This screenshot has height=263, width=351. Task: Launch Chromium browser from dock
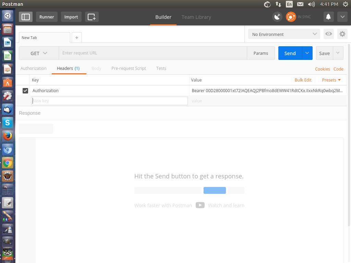point(8,149)
